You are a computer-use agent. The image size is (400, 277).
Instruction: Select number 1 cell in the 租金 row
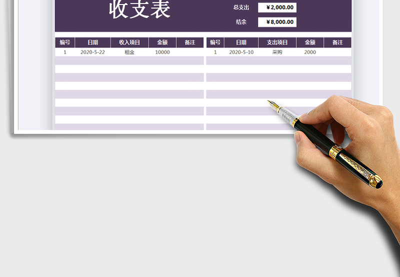(x=65, y=52)
